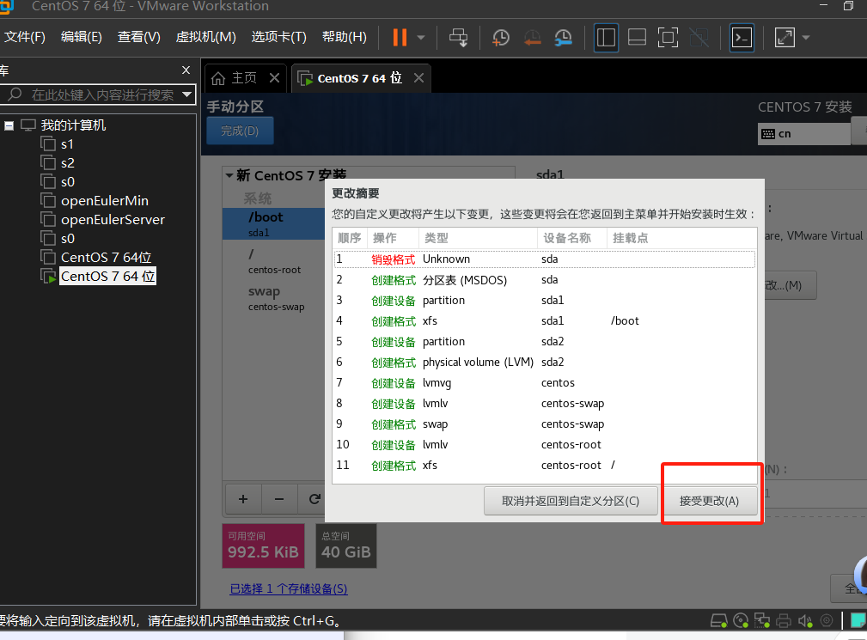Select the openEulerServer virtual machine

(113, 219)
